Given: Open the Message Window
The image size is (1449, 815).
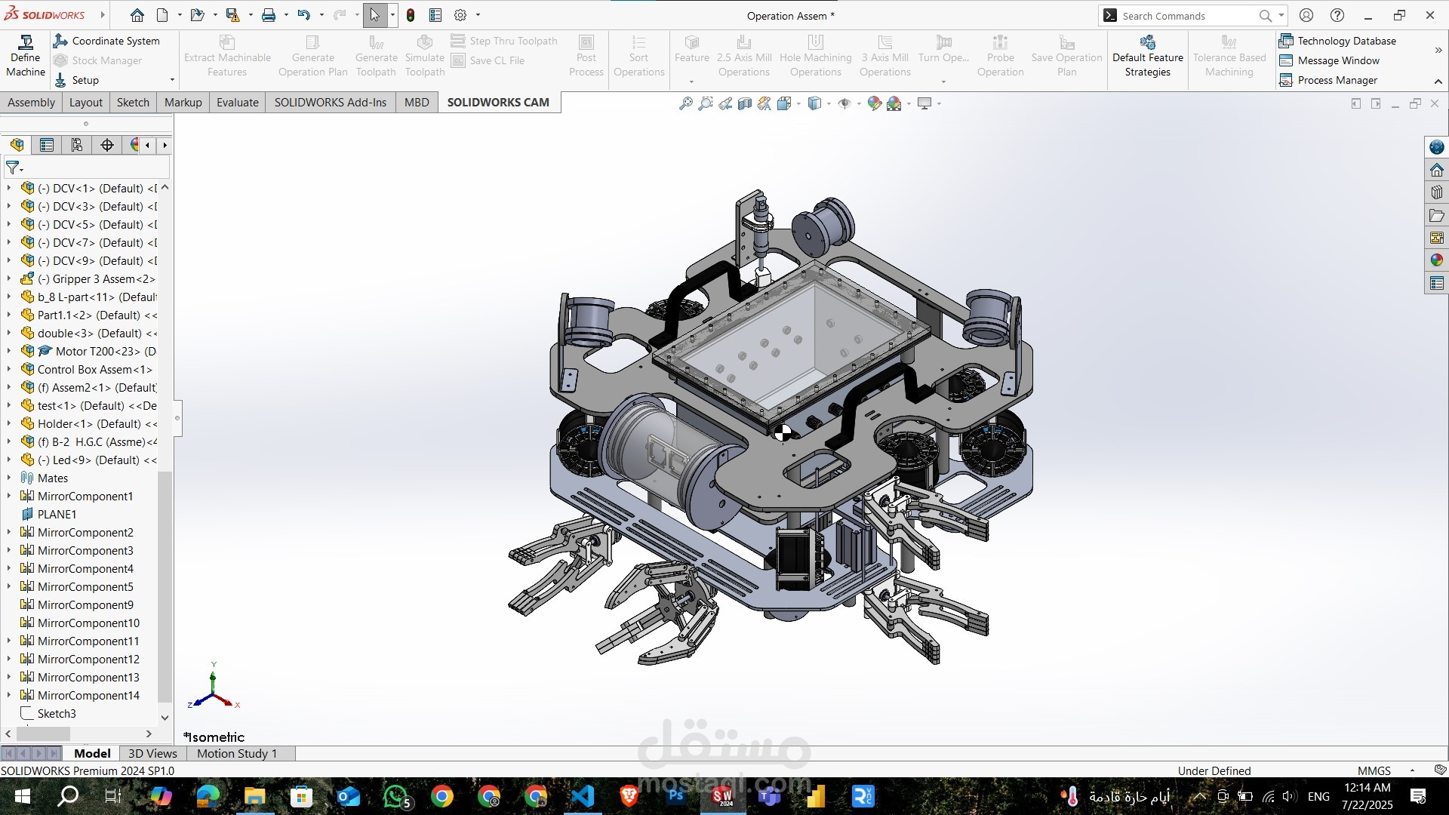Looking at the screenshot, I should click(x=1329, y=60).
